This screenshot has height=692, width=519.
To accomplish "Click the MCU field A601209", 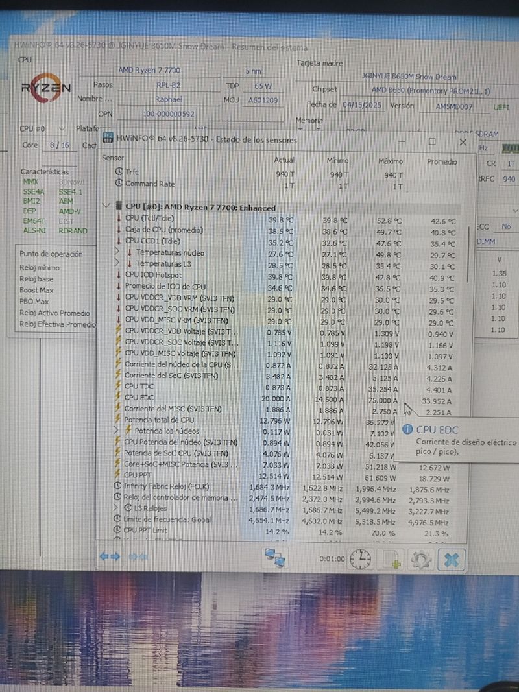I will (x=263, y=100).
